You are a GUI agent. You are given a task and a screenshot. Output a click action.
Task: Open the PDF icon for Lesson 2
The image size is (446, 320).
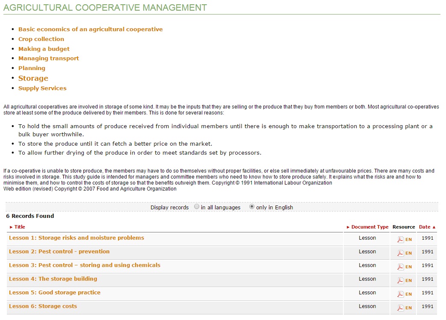pos(401,253)
